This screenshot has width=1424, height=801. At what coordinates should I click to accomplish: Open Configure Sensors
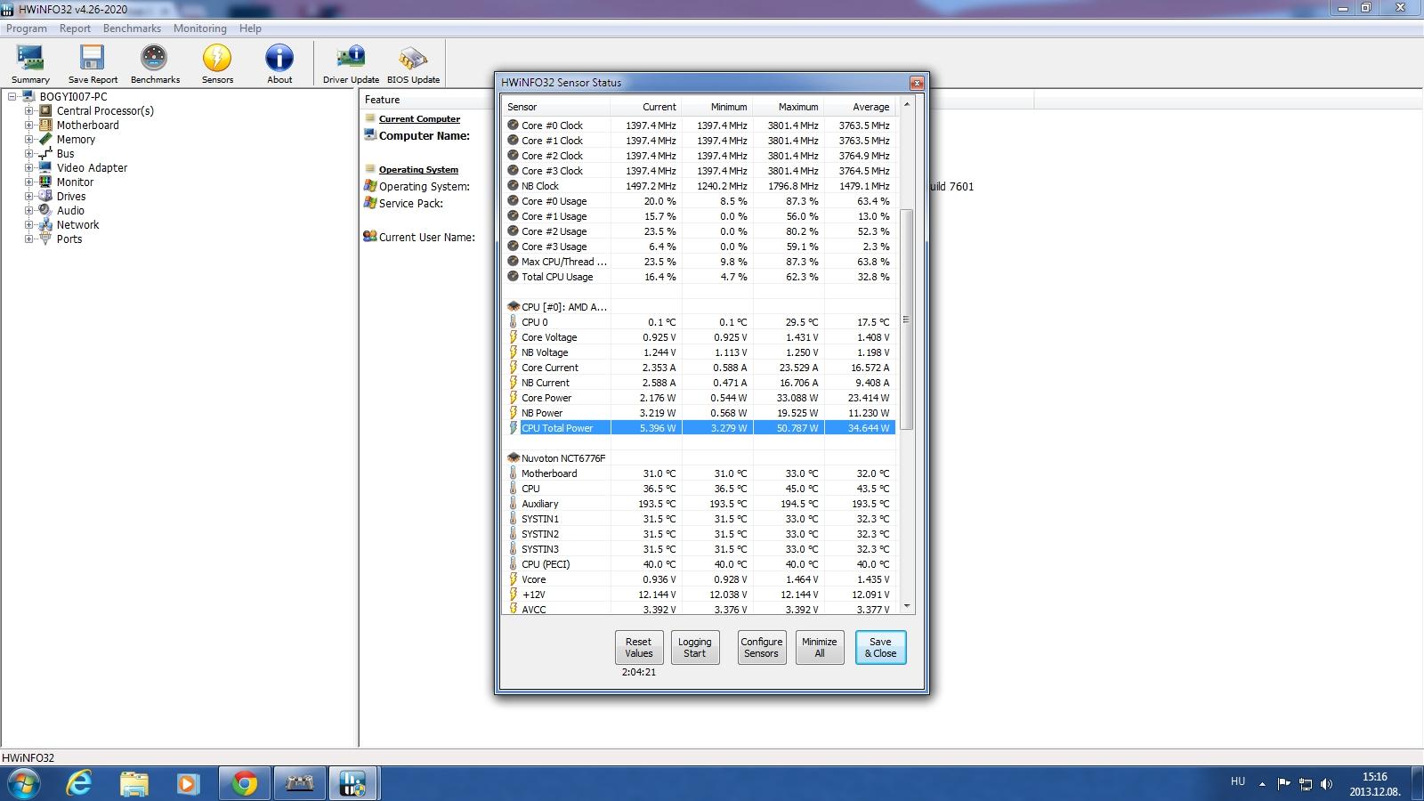point(762,647)
